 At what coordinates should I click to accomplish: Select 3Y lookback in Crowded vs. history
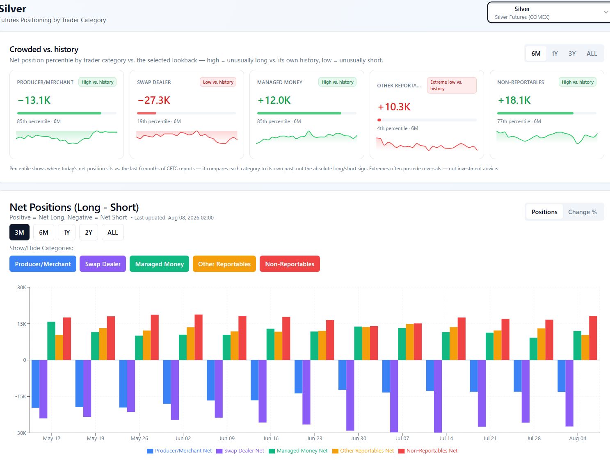click(572, 53)
